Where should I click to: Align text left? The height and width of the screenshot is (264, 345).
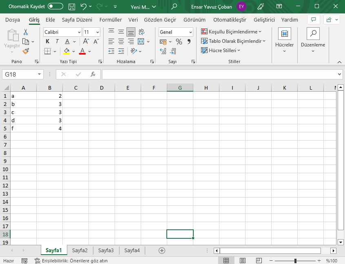pos(111,41)
